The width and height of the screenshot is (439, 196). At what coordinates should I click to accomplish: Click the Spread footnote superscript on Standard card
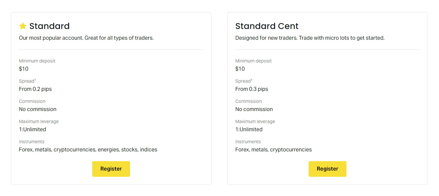[x=34, y=79]
